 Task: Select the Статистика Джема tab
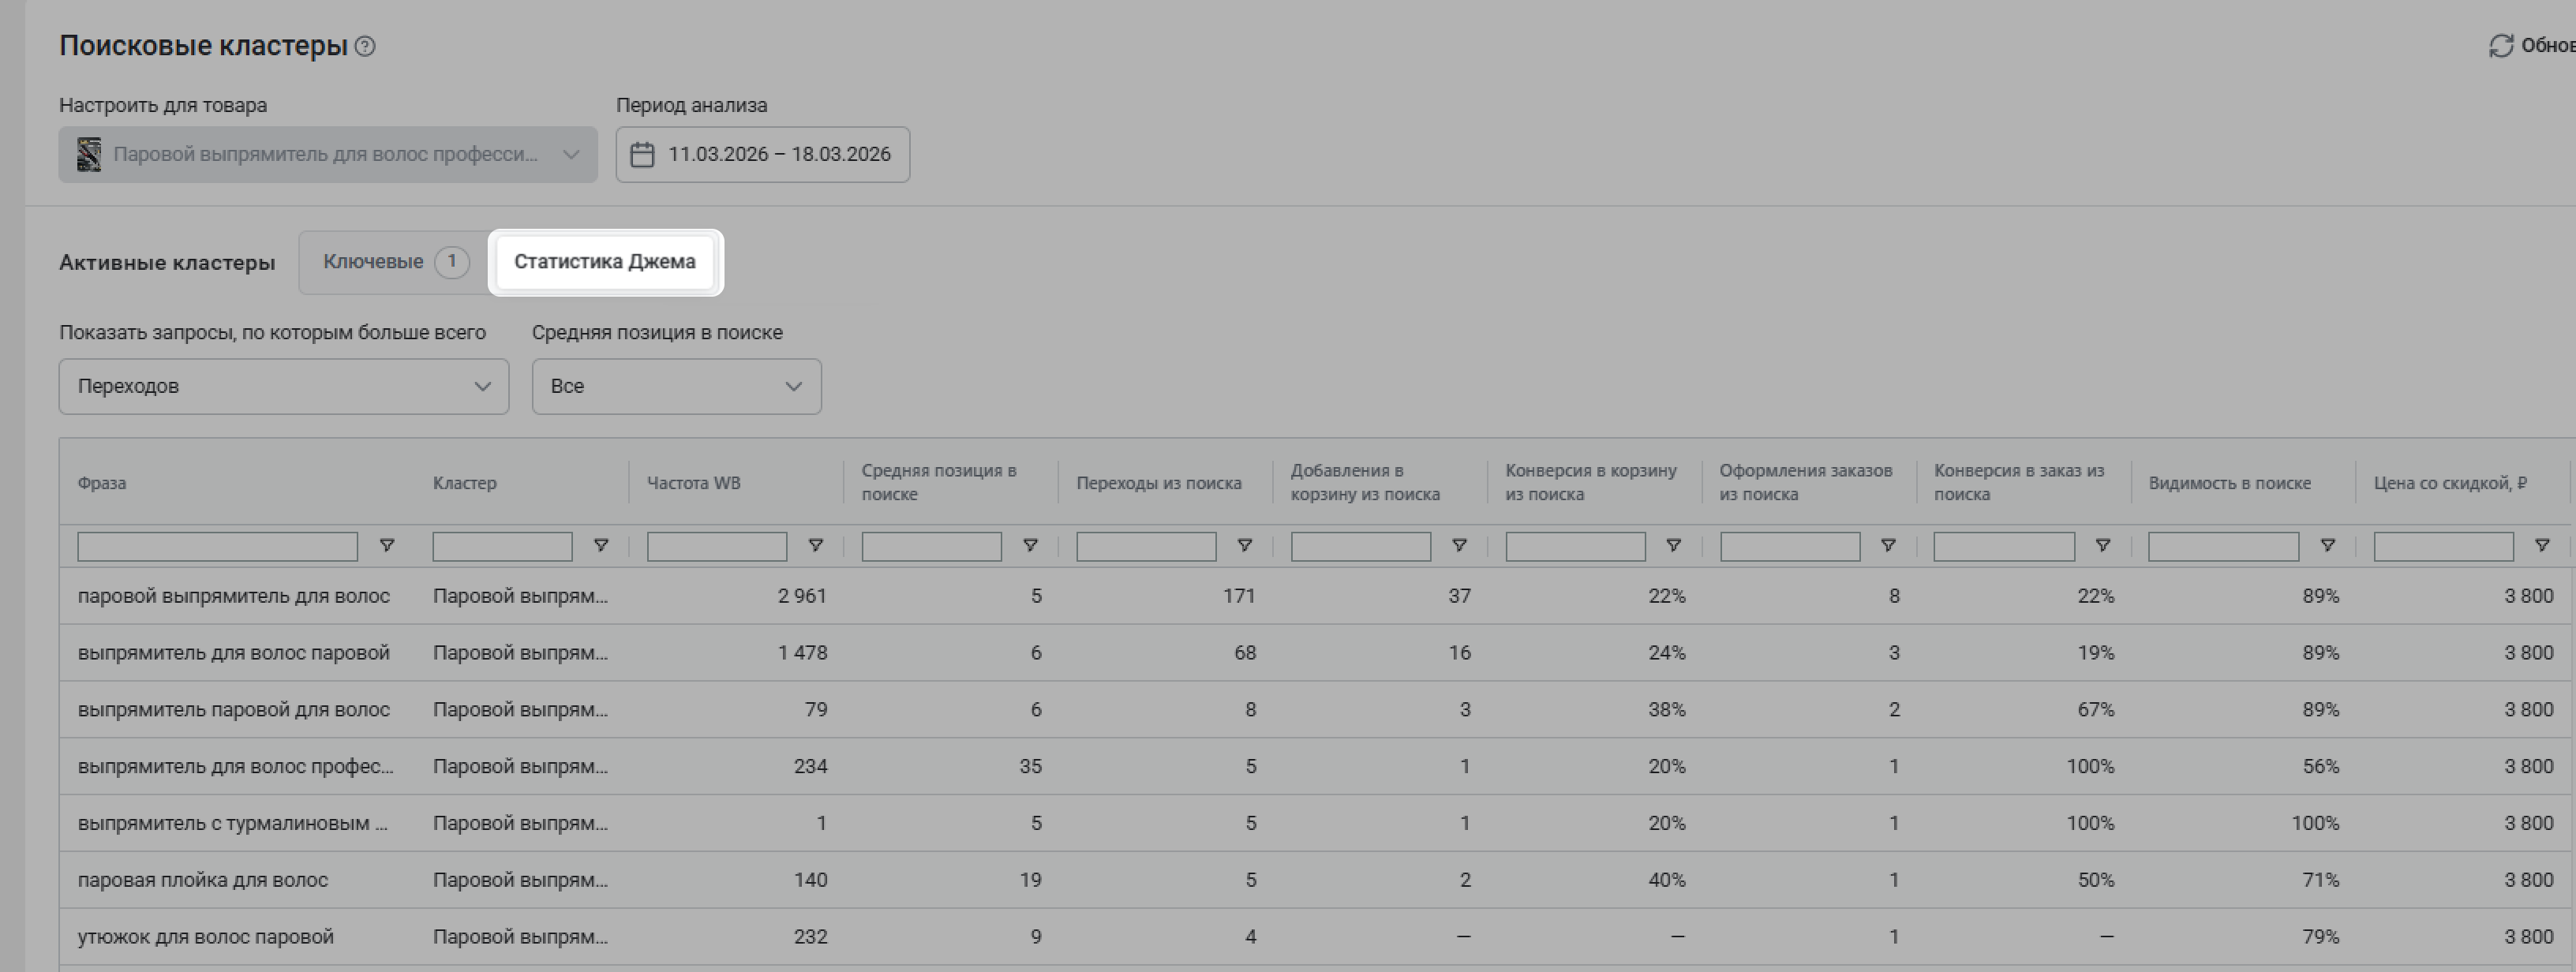pyautogui.click(x=604, y=262)
